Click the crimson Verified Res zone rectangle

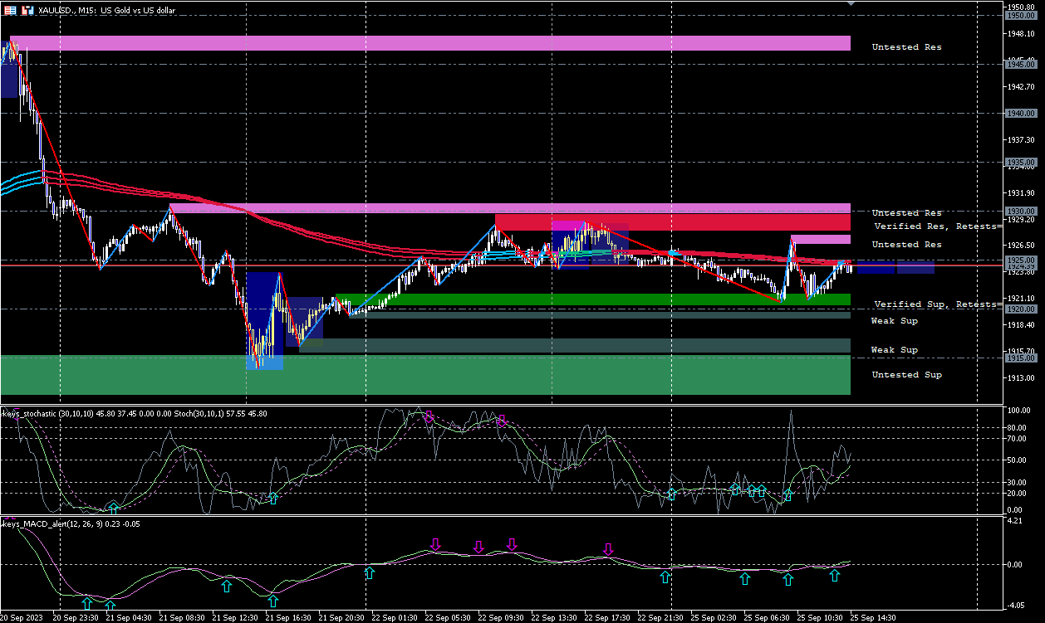pos(673,222)
